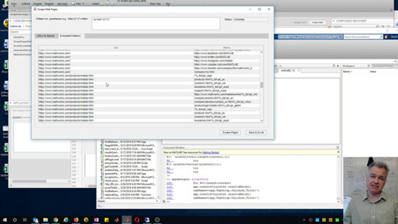
Task: Click the Match column header
Action: point(227,48)
